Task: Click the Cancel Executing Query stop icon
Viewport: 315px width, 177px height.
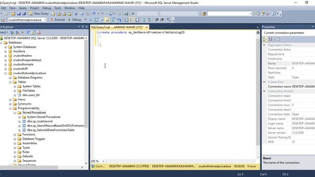Action: click(x=85, y=20)
